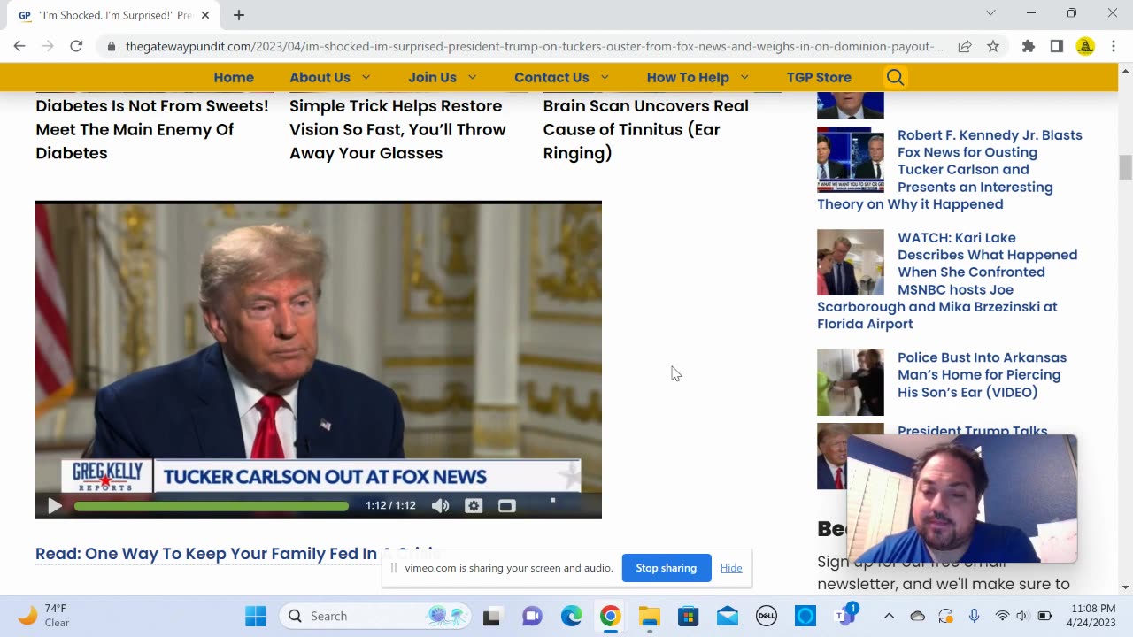
Task: Open the Mail app from the taskbar
Action: (728, 617)
